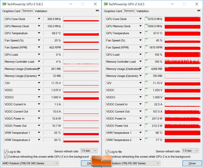Viewport: 203px width, 168px height.
Task: Expand GPU Core Clock dropdown in right window
Action: coord(140,19)
